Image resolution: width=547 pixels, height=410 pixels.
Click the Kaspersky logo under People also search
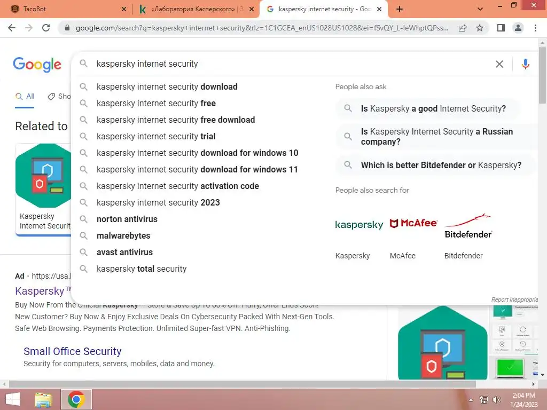tap(359, 225)
